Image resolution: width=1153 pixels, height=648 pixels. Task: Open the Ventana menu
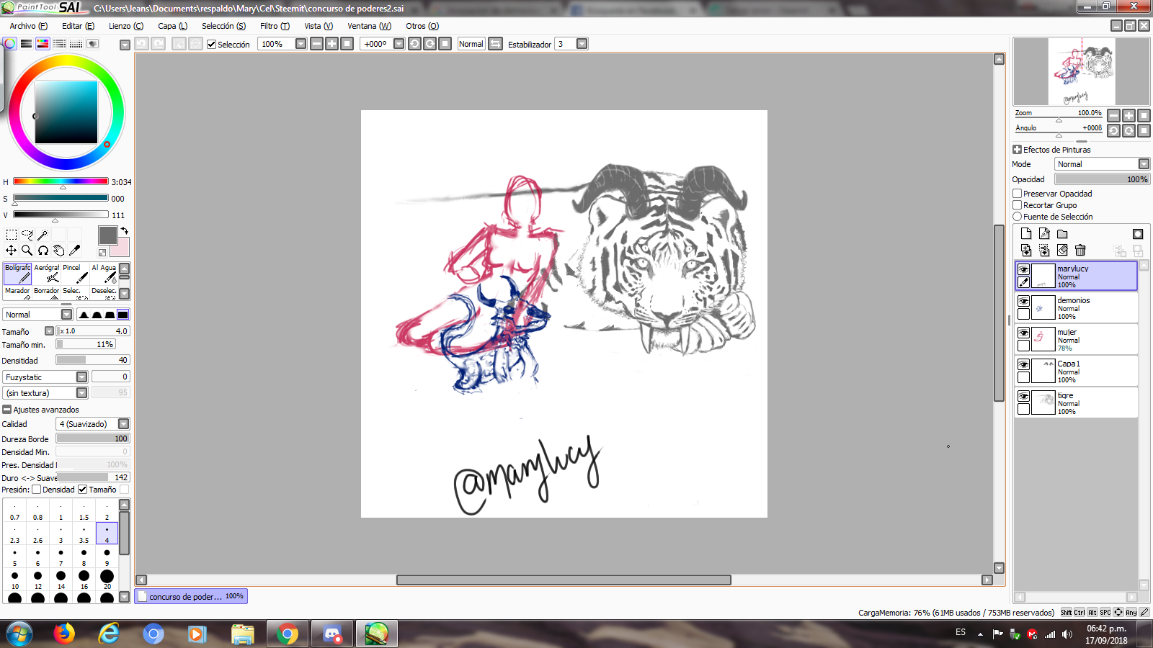pyautogui.click(x=369, y=26)
